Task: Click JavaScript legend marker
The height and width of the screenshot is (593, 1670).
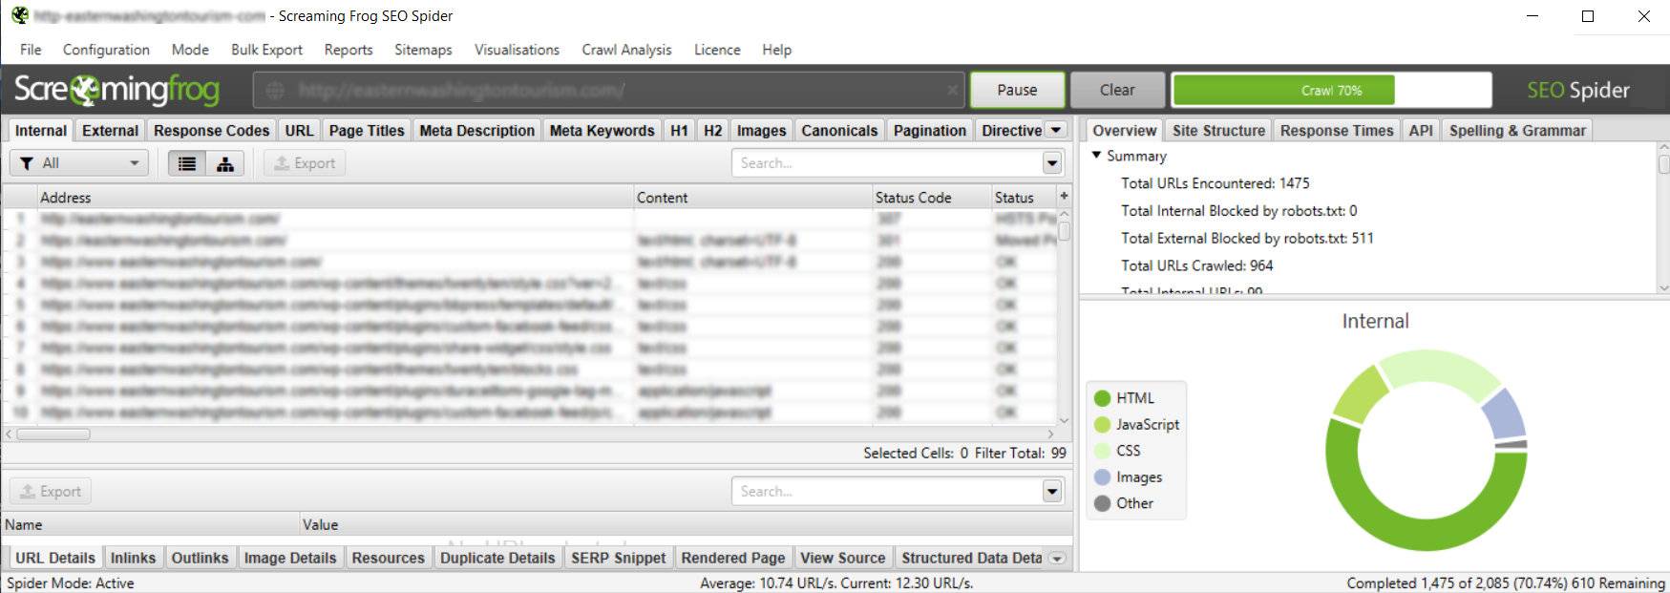Action: tap(1102, 424)
